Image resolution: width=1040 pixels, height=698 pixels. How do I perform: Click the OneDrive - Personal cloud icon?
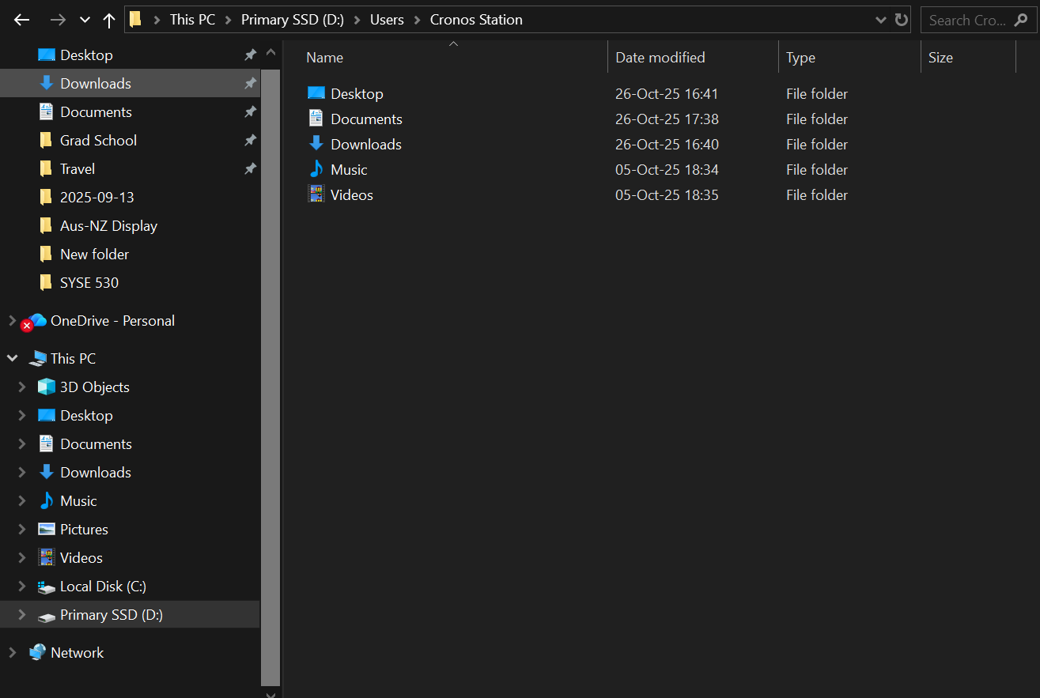click(35, 321)
